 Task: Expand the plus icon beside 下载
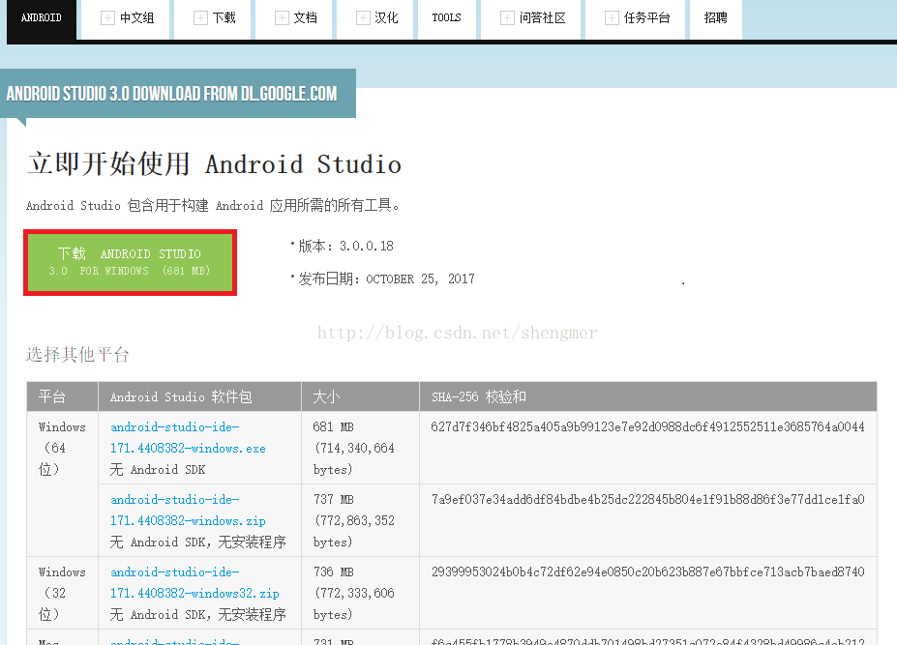200,18
